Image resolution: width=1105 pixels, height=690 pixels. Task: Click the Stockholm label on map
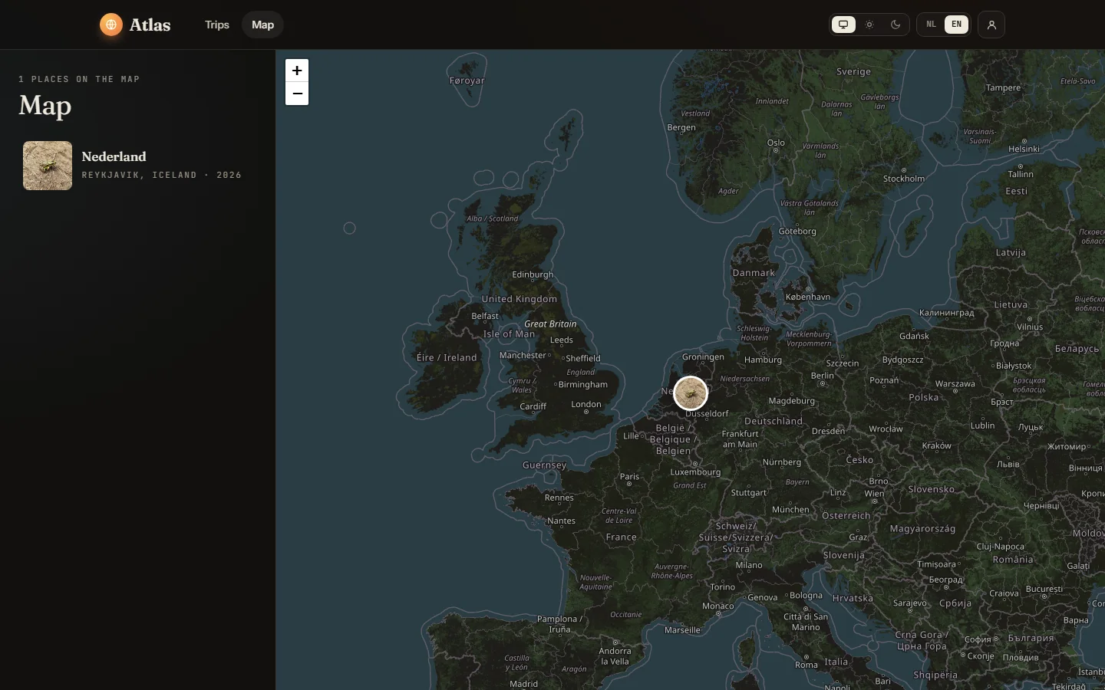click(904, 179)
